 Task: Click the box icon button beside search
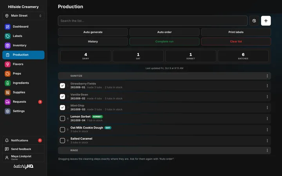click(x=254, y=21)
